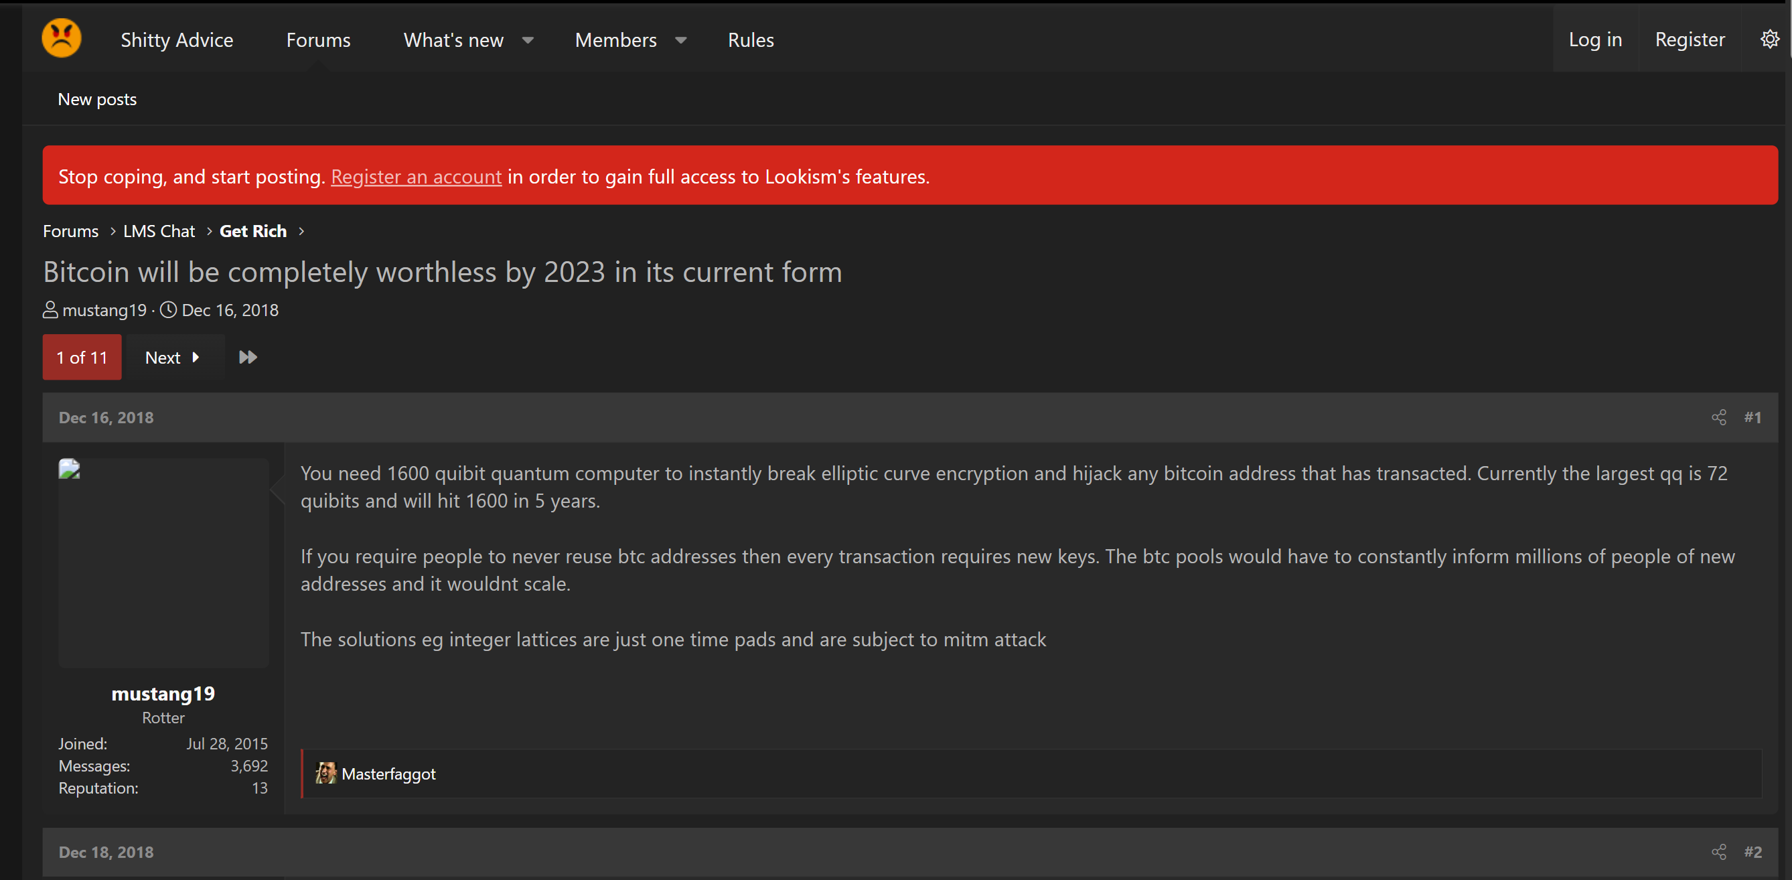Open mustang19 link under thread title

[x=104, y=310]
